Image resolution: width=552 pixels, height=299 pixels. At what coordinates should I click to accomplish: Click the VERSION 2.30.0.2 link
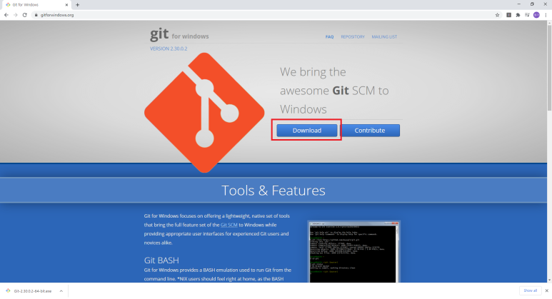[x=169, y=49]
